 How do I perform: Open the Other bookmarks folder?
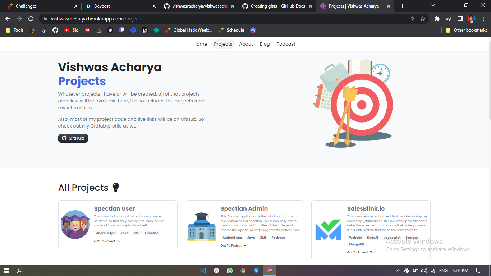click(x=467, y=30)
